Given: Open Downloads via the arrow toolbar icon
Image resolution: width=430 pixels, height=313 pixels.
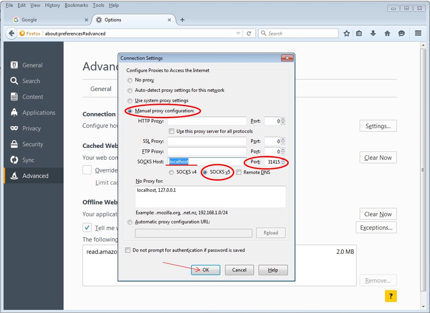Looking at the screenshot, I should (373, 33).
